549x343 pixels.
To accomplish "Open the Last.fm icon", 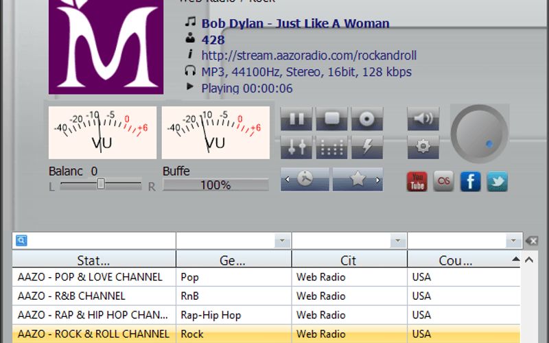I will 444,181.
